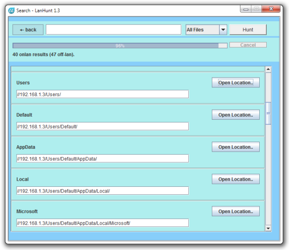Image resolution: width=289 pixels, height=250 pixels.
Task: Click the '40 onlan results (47 off-lan).' status text
Action: pos(43,54)
